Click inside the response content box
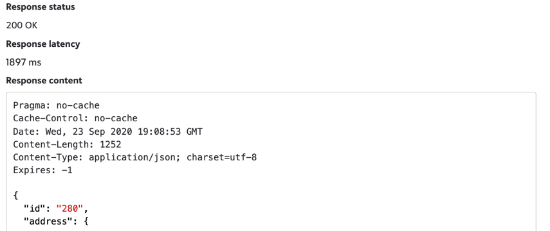Viewport: 550px width, 231px height. [x=271, y=161]
